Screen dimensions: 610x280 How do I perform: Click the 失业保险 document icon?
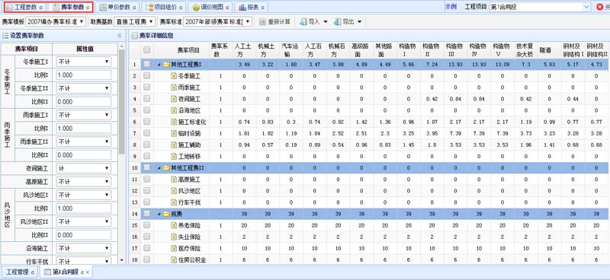(174, 237)
